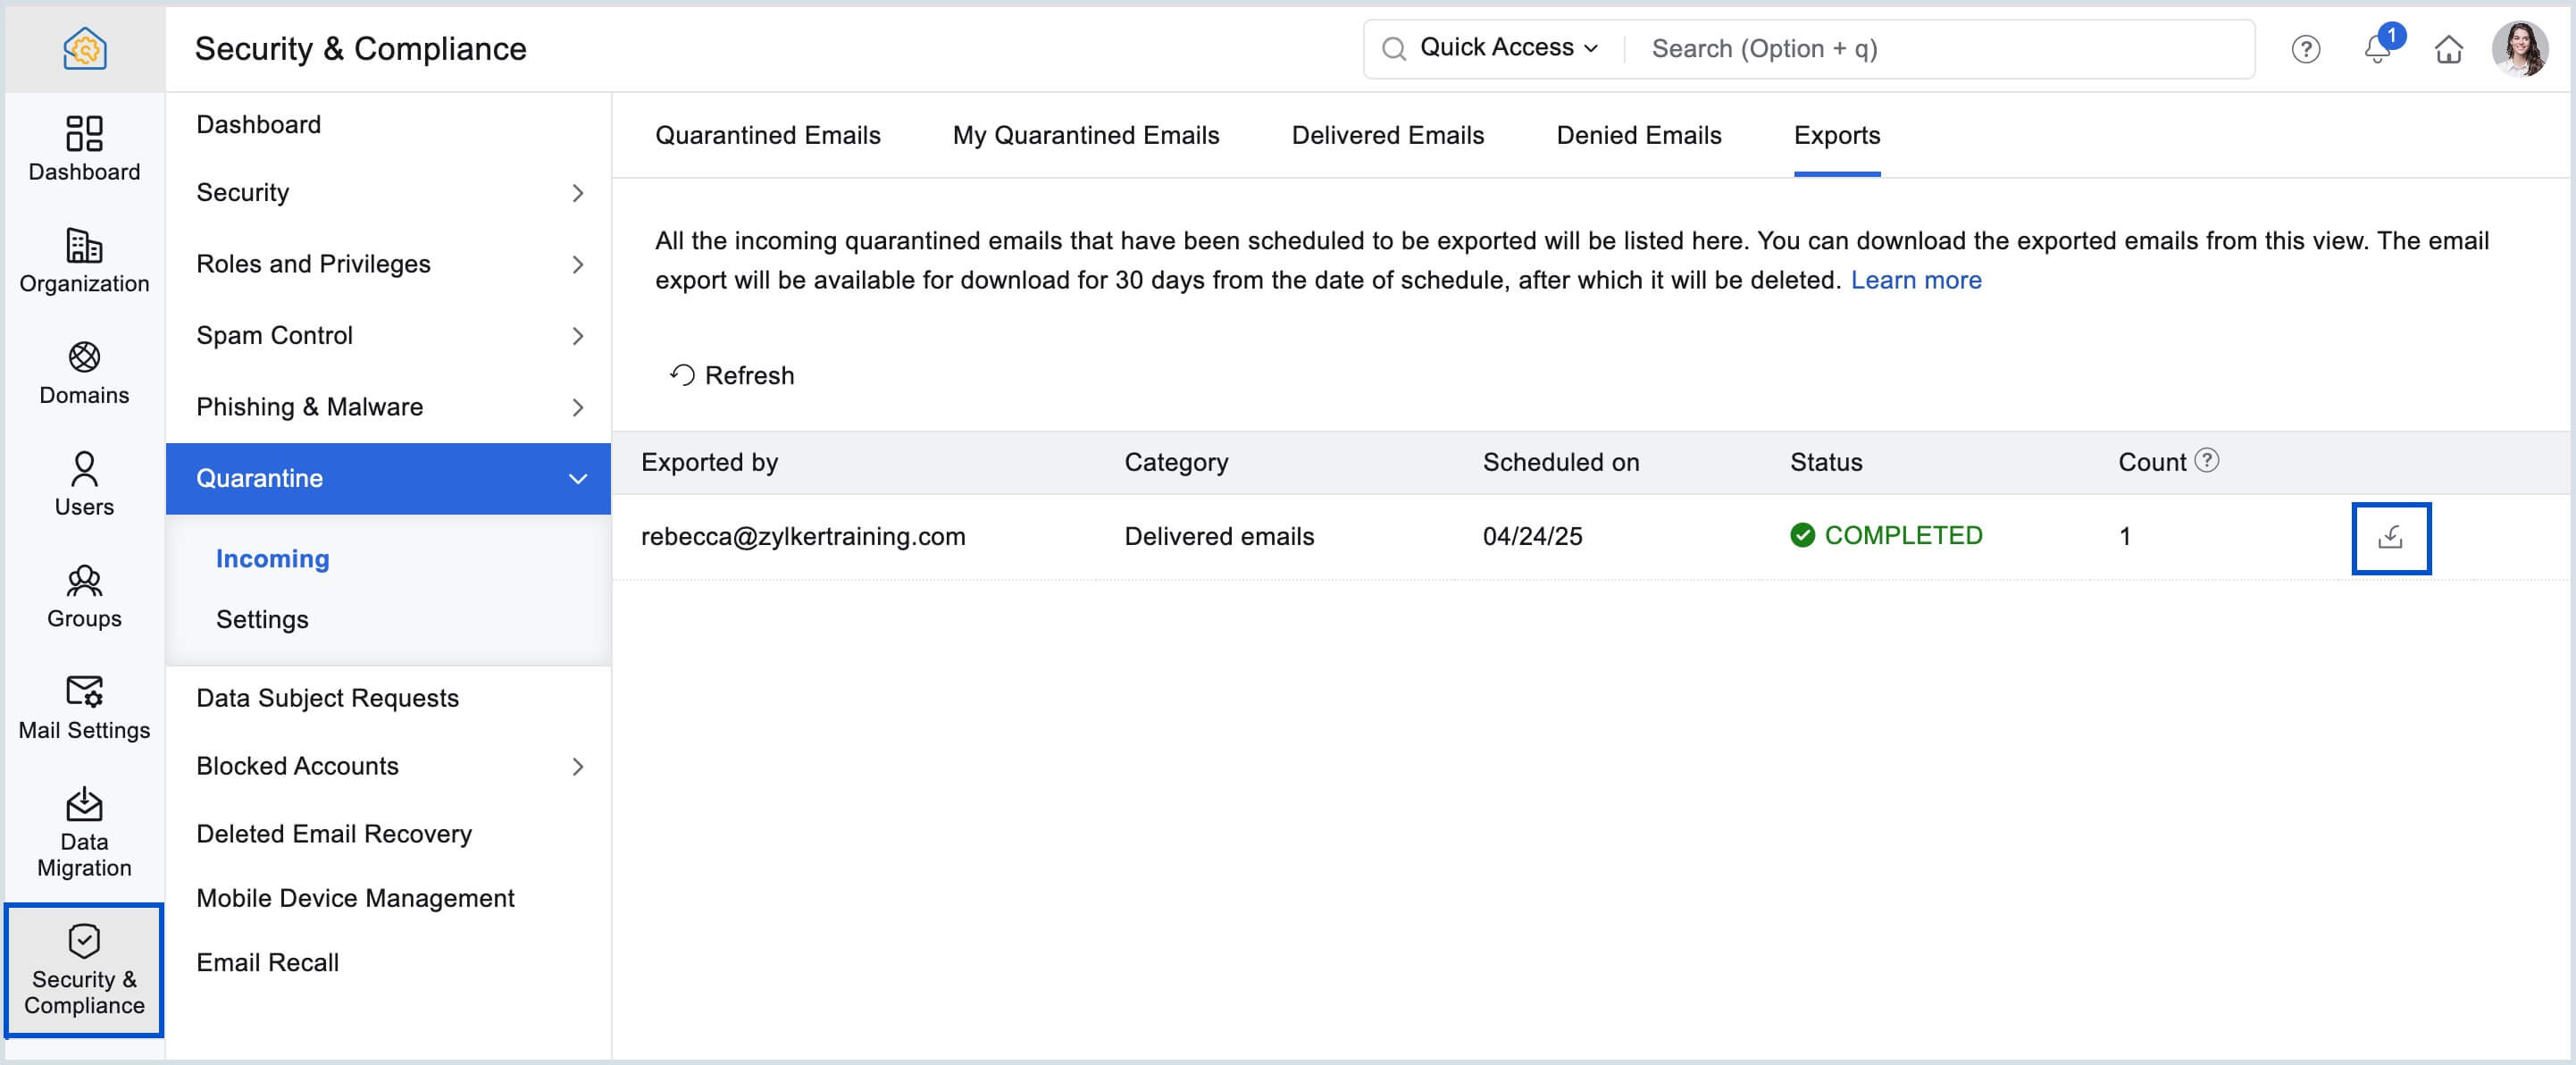The image size is (2576, 1065).
Task: Switch to the Delivered Emails tab
Action: (x=1387, y=135)
